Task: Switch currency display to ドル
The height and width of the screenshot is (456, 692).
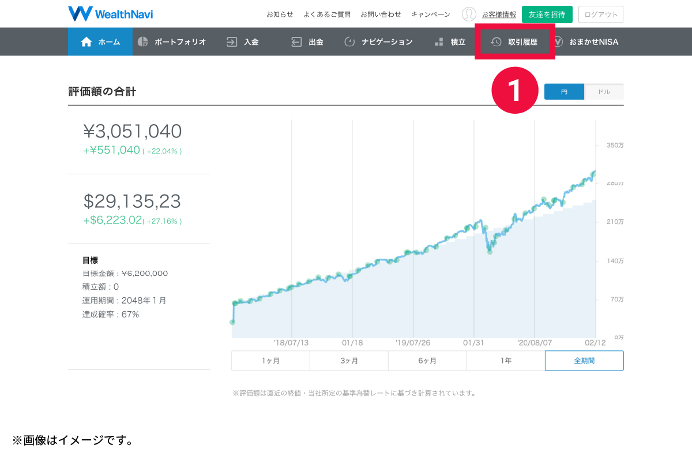Action: pyautogui.click(x=604, y=92)
